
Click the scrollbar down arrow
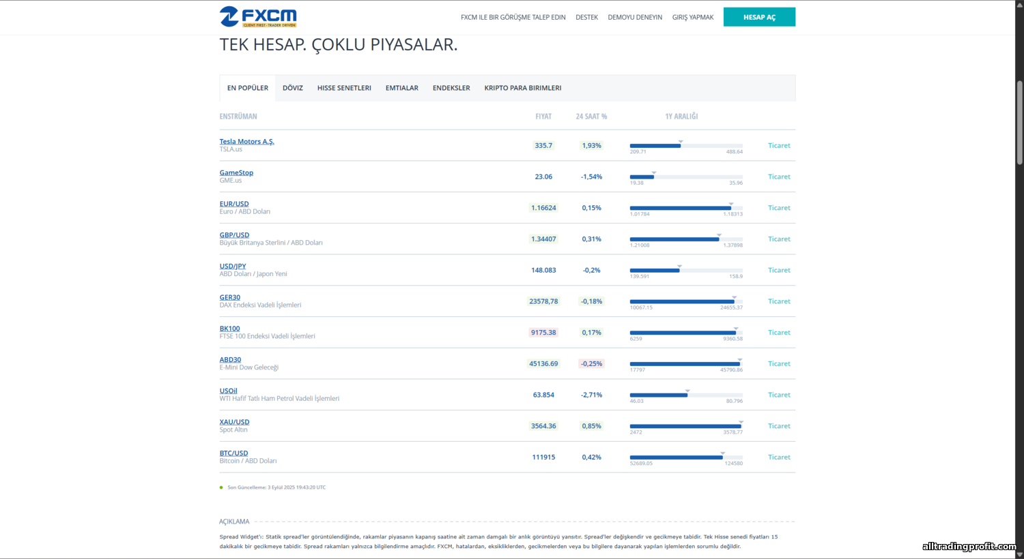point(1019,554)
